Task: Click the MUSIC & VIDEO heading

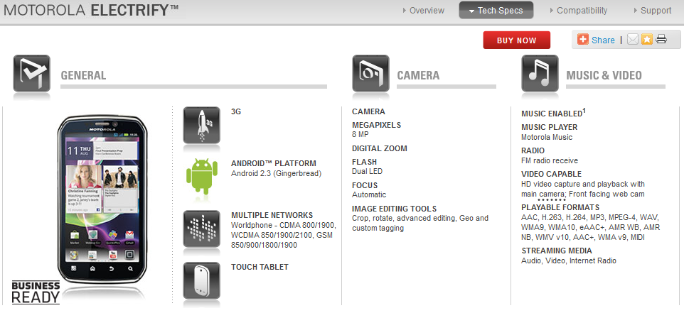Action: 604,75
